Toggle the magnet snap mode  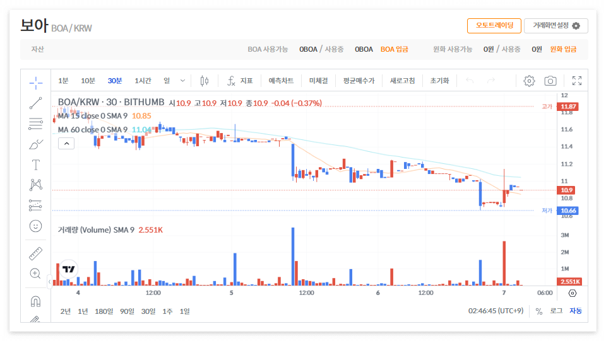pyautogui.click(x=35, y=301)
